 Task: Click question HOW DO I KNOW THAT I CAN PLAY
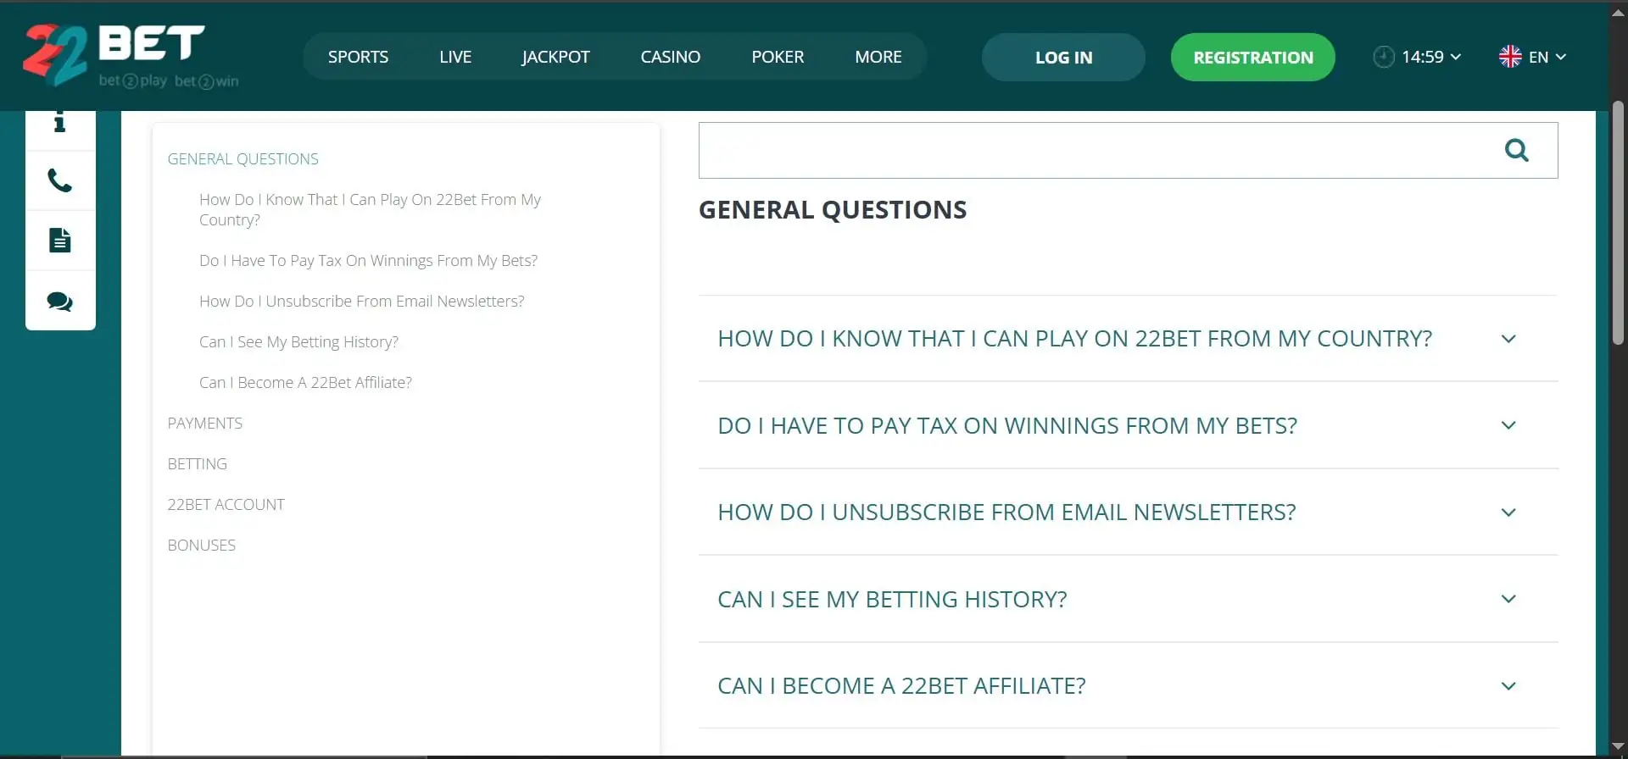(1074, 339)
